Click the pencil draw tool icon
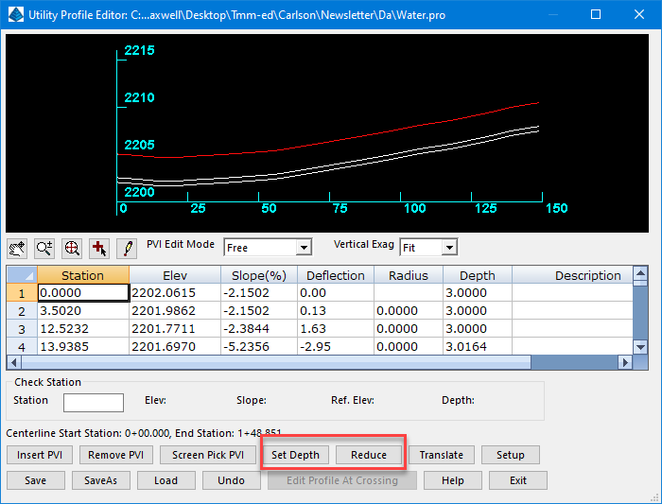Viewport: 662px width, 504px height. coord(127,248)
